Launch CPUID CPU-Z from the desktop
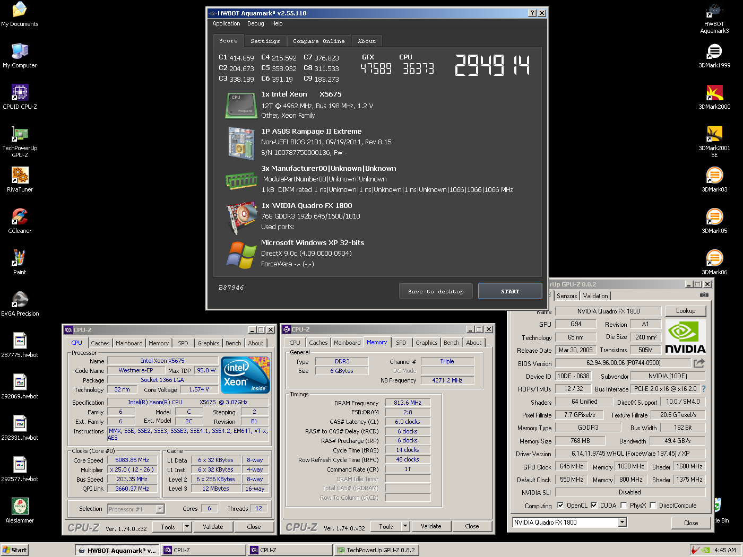Viewport: 743px width, 557px height. click(x=20, y=97)
